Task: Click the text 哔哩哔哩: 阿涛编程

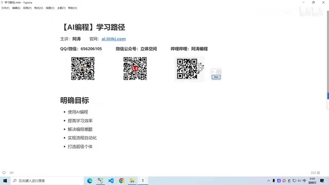Action: [x=189, y=49]
